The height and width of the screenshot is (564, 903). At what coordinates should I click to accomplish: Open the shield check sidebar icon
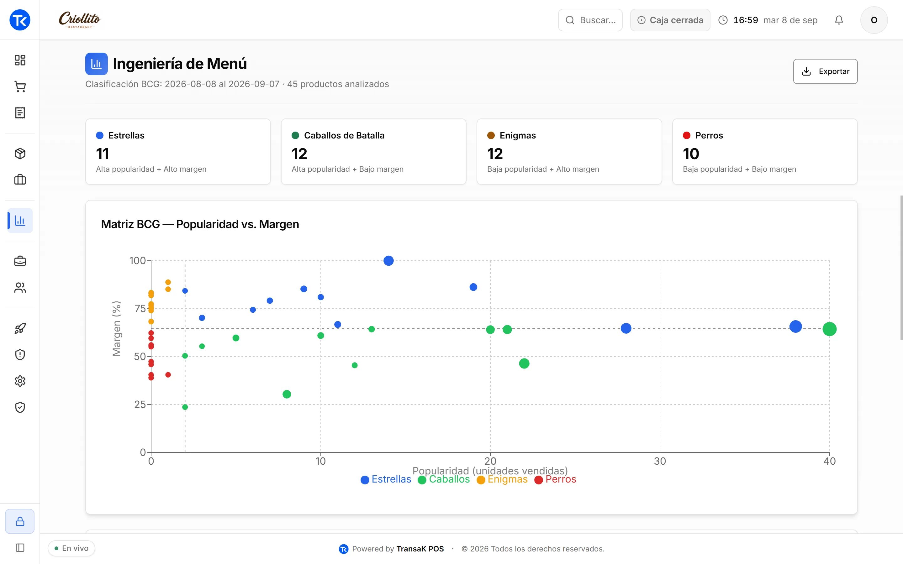pyautogui.click(x=20, y=407)
